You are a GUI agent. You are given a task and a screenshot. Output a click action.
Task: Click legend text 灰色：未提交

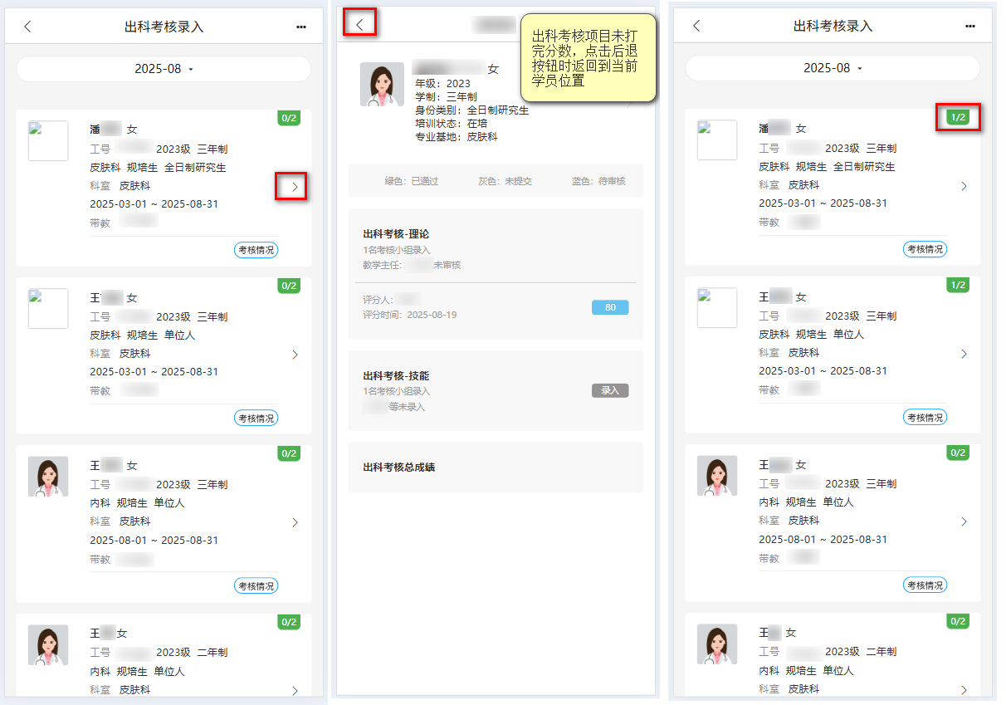[x=505, y=180]
